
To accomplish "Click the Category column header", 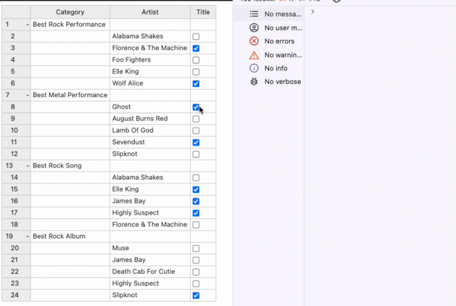I will (x=70, y=12).
